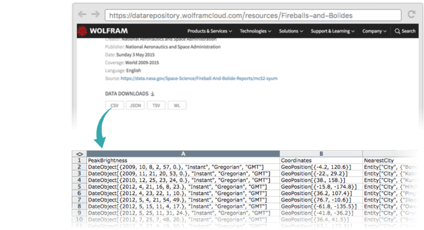Image resolution: width=424 pixels, height=230 pixels.
Task: Click the NearestCity header cell
Action: 391,161
